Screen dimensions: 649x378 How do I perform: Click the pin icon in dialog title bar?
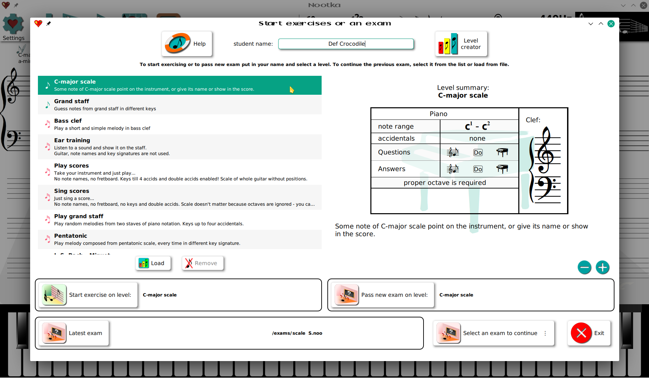click(49, 23)
